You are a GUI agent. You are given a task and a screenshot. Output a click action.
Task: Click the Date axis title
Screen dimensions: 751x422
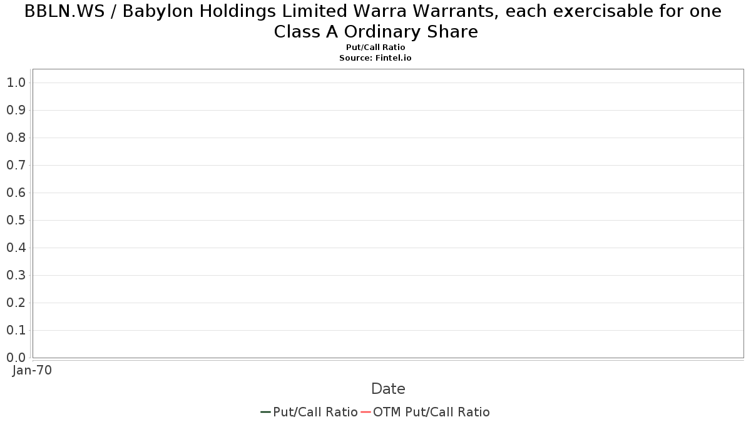coord(388,389)
